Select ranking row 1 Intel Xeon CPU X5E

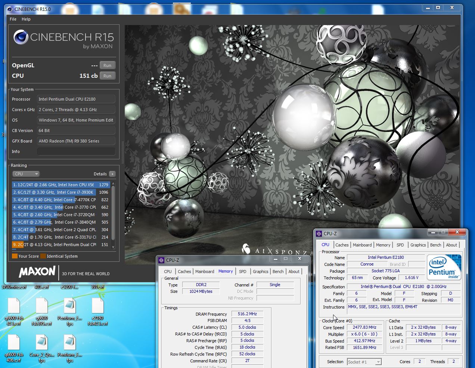pos(61,185)
